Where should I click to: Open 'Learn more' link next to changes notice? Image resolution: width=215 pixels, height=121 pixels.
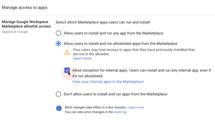click(x=136, y=107)
